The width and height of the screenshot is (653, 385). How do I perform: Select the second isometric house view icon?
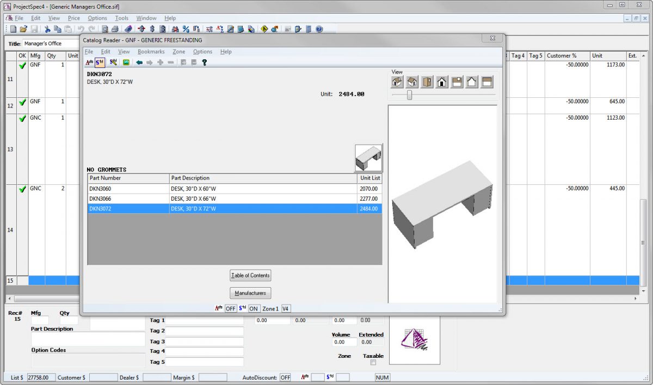tap(412, 82)
